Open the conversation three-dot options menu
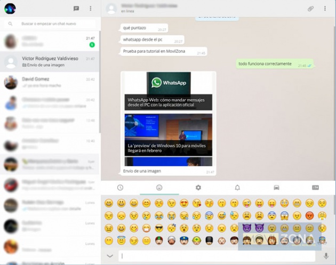 (325, 9)
